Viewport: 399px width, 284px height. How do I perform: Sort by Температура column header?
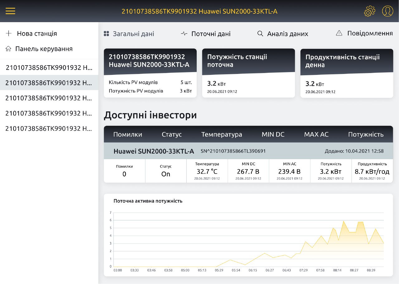[x=221, y=135]
